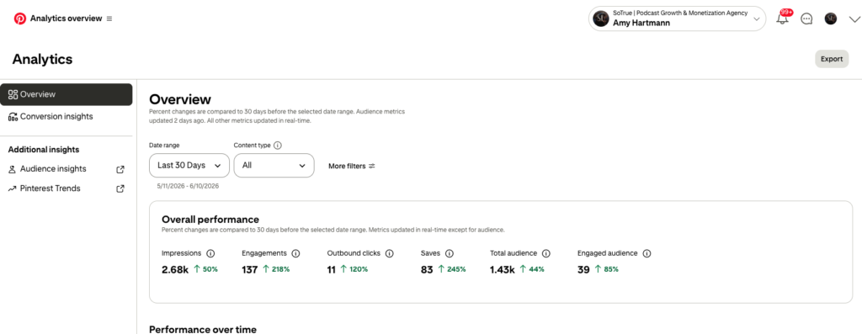Click the Overall performance heading

coord(210,220)
